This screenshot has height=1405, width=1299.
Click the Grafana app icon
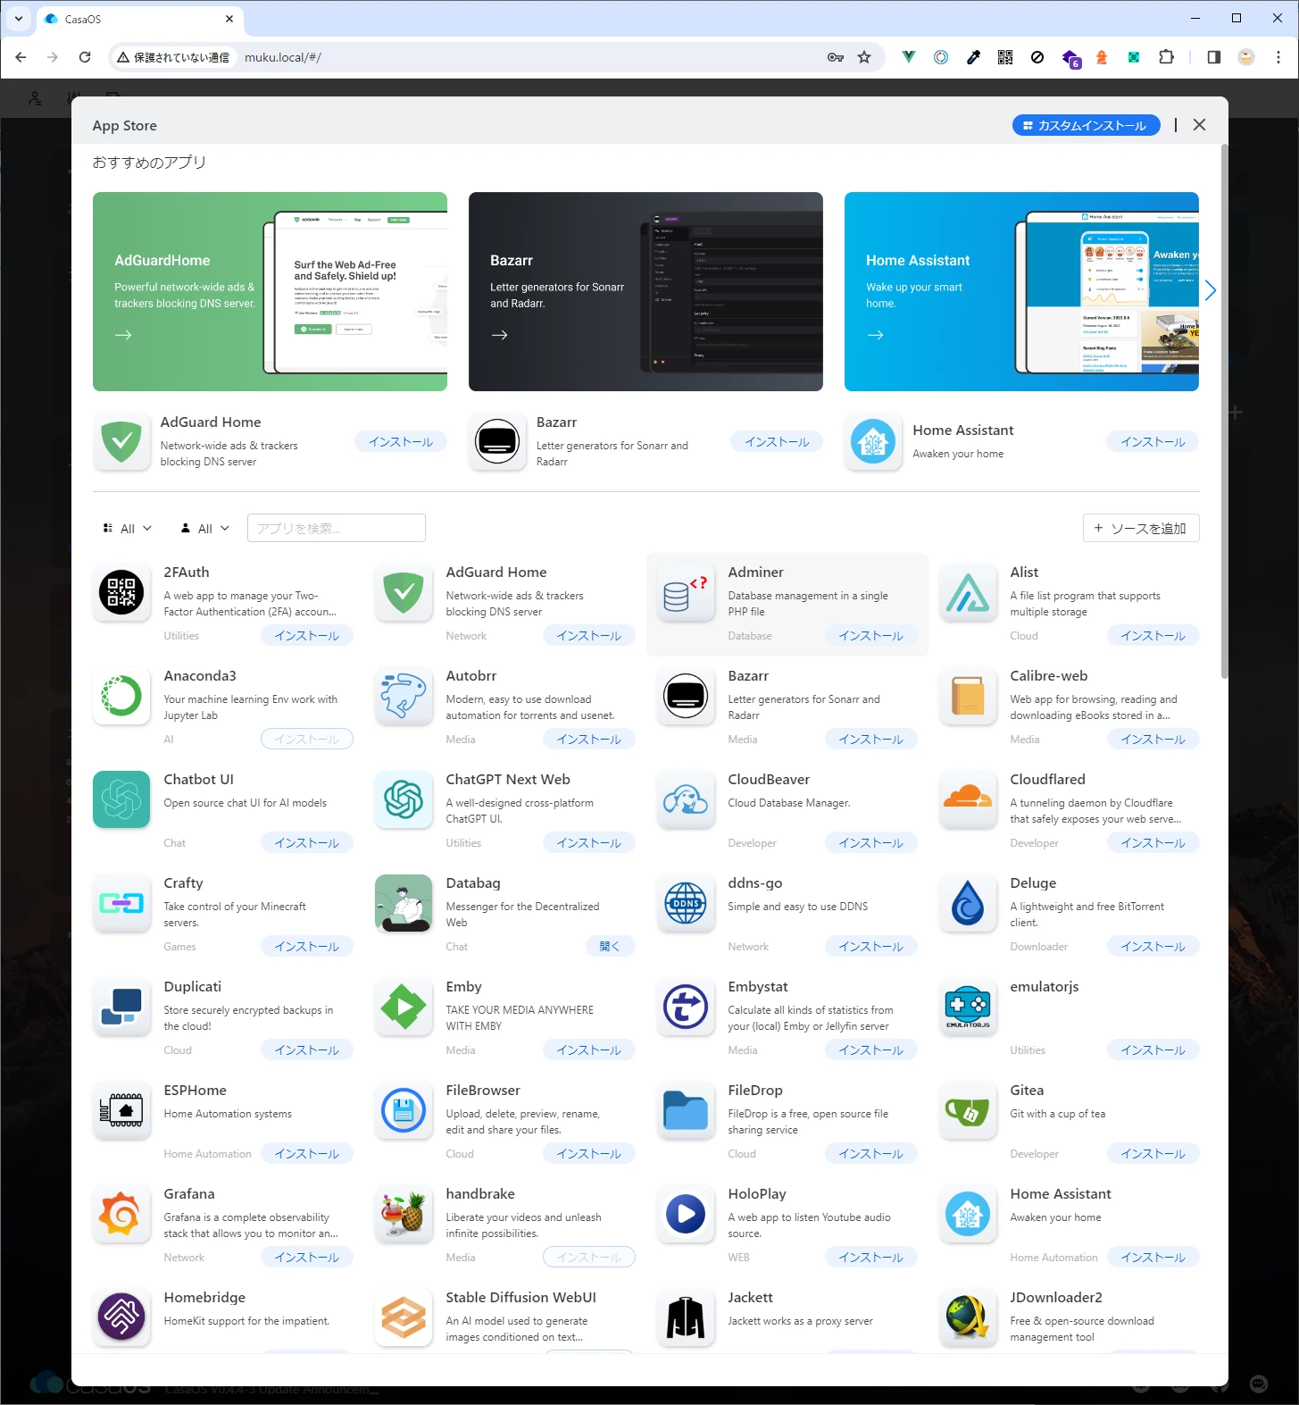pyautogui.click(x=121, y=1214)
